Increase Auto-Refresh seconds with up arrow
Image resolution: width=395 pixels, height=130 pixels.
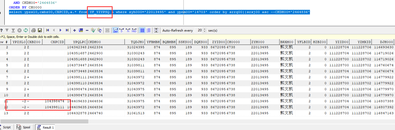pyautogui.click(x=205, y=29)
